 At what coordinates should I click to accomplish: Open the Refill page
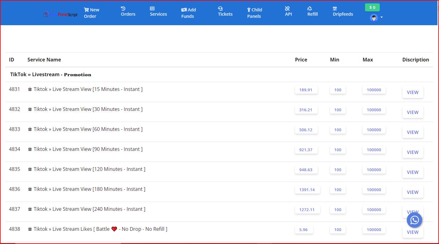(x=312, y=11)
